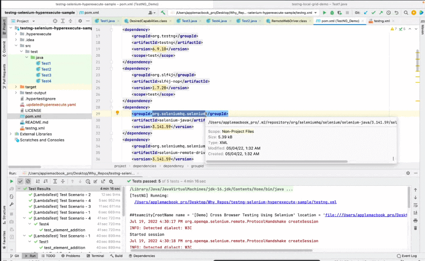This screenshot has width=425, height=261.
Task: Toggle the Show Passed tests checkmark filter
Action: (x=20, y=181)
